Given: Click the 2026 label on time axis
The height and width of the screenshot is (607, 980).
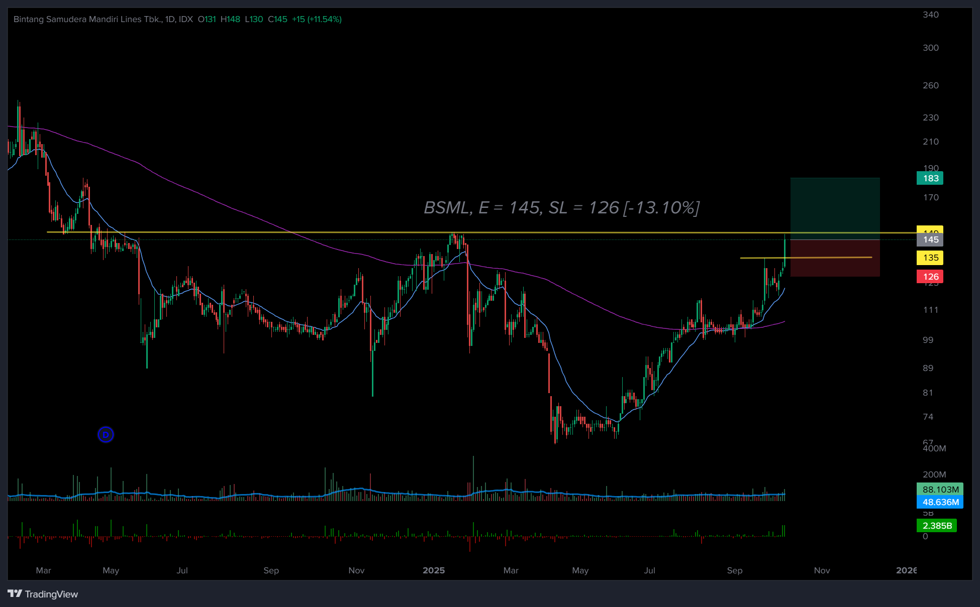Looking at the screenshot, I should [906, 570].
